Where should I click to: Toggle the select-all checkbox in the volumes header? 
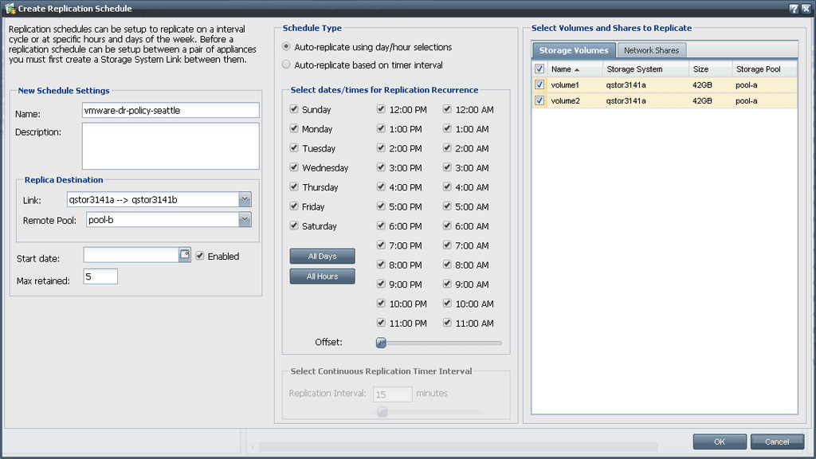(539, 69)
